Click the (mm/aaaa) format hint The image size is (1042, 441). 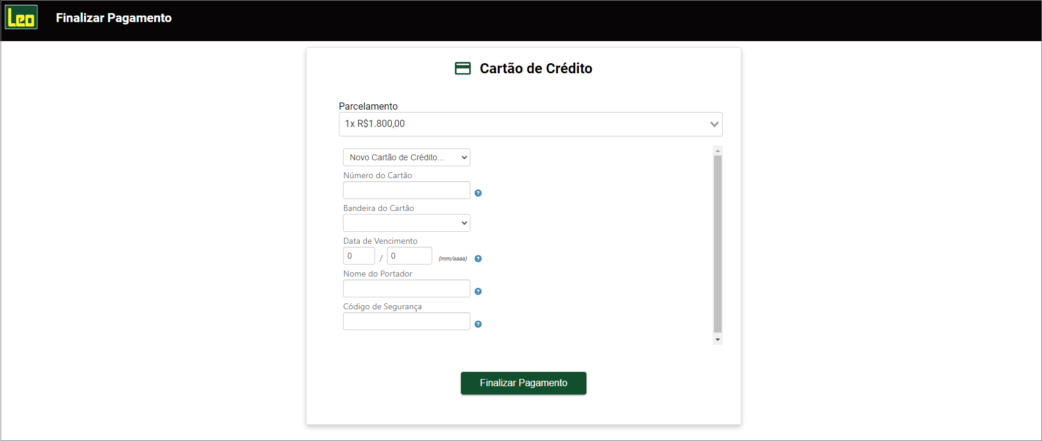click(x=453, y=259)
